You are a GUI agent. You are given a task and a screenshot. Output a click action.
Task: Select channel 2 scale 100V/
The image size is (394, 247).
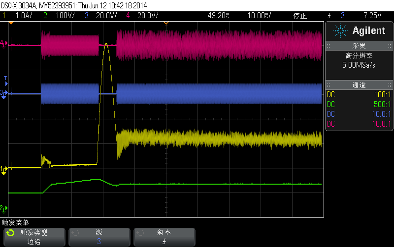coord(66,16)
